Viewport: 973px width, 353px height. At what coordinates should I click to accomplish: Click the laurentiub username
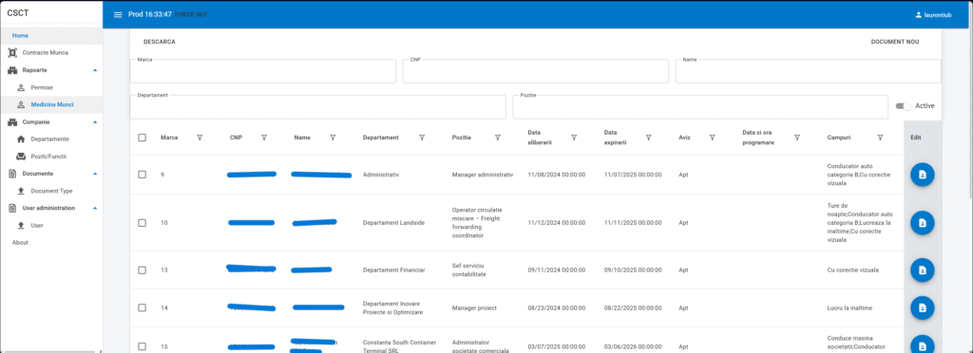pyautogui.click(x=938, y=15)
